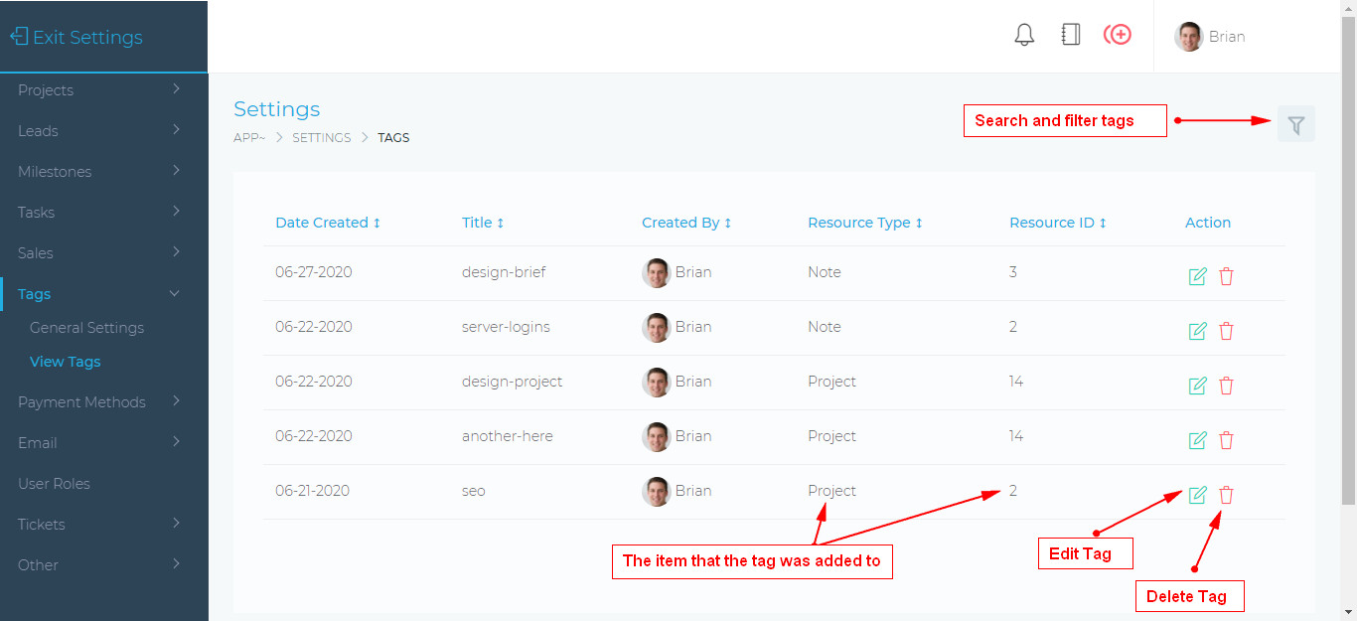The image size is (1357, 621).
Task: Click Exit Settings at the top left
Action: coord(76,37)
